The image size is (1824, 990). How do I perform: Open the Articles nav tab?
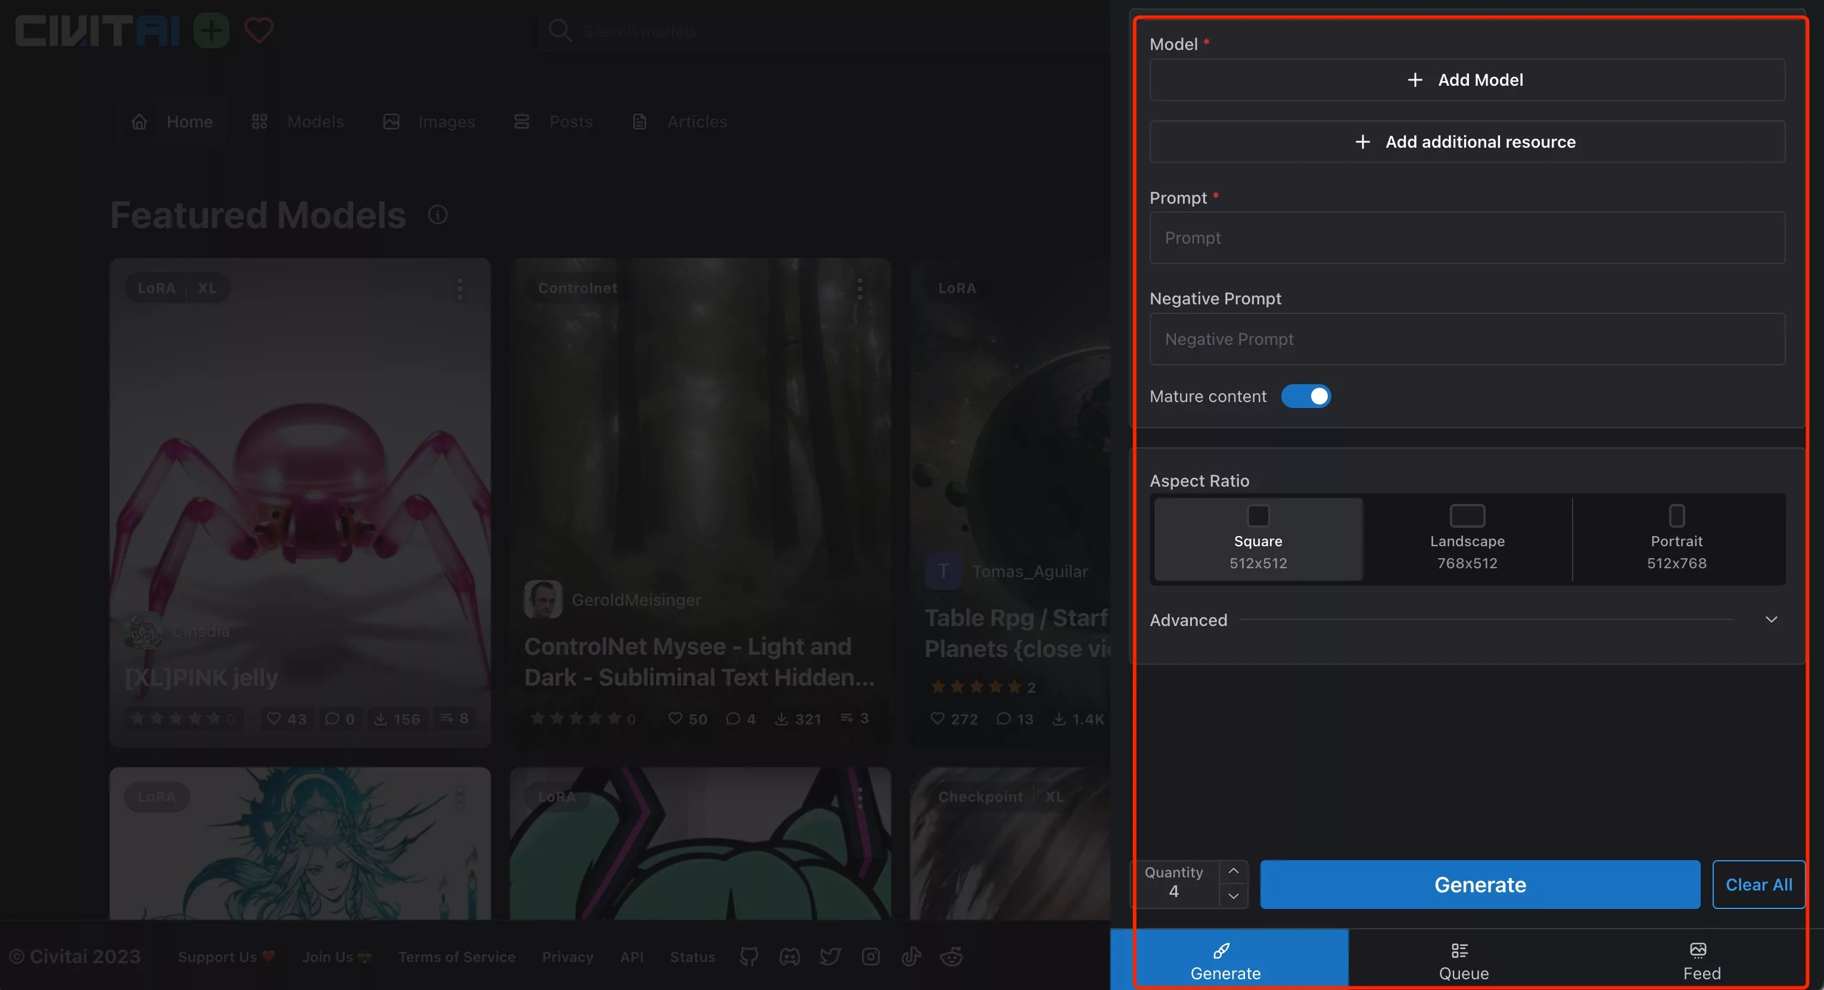pos(680,122)
